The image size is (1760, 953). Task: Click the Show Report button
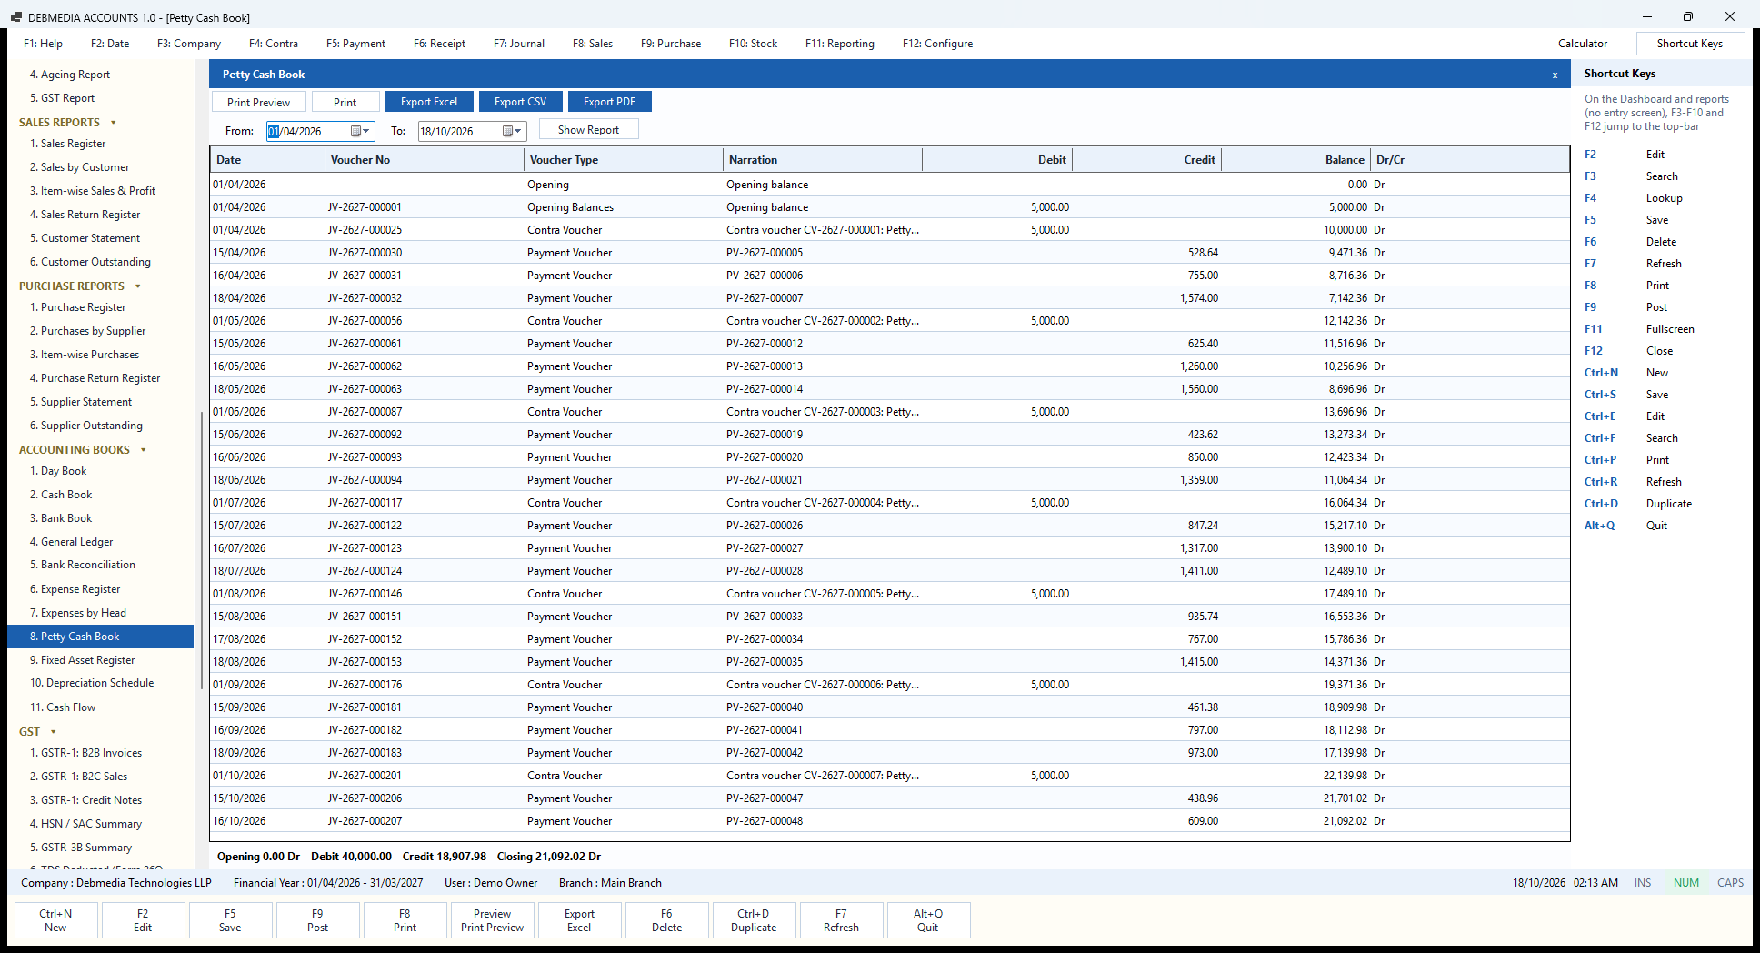coord(588,129)
